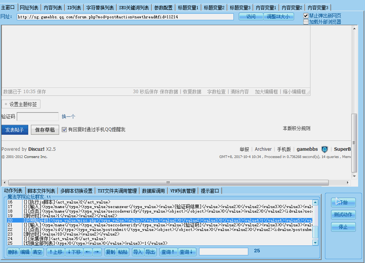Toggle 禁止弹出新网页 checkbox
This screenshot has width=365, height=263.
coord(306,16)
